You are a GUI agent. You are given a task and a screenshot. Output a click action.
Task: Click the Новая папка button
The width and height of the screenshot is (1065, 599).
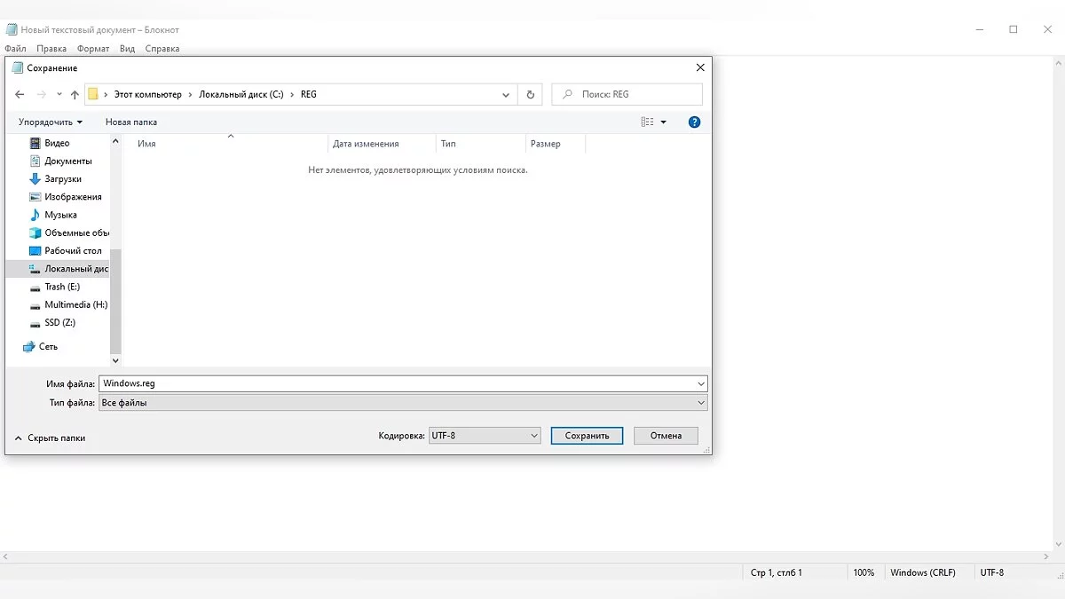(x=131, y=122)
